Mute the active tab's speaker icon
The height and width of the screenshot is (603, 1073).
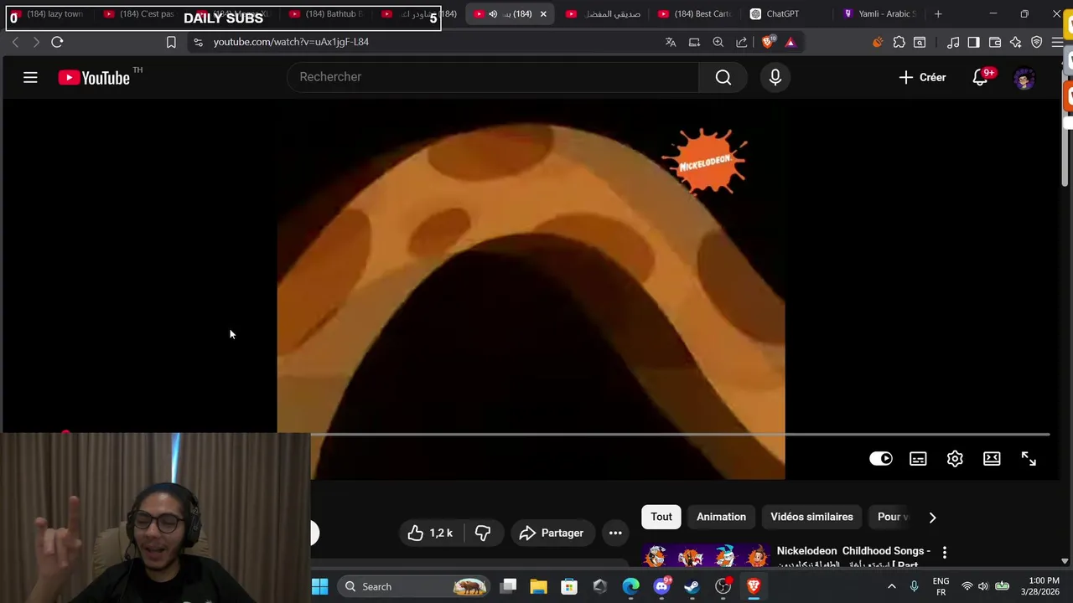[493, 13]
